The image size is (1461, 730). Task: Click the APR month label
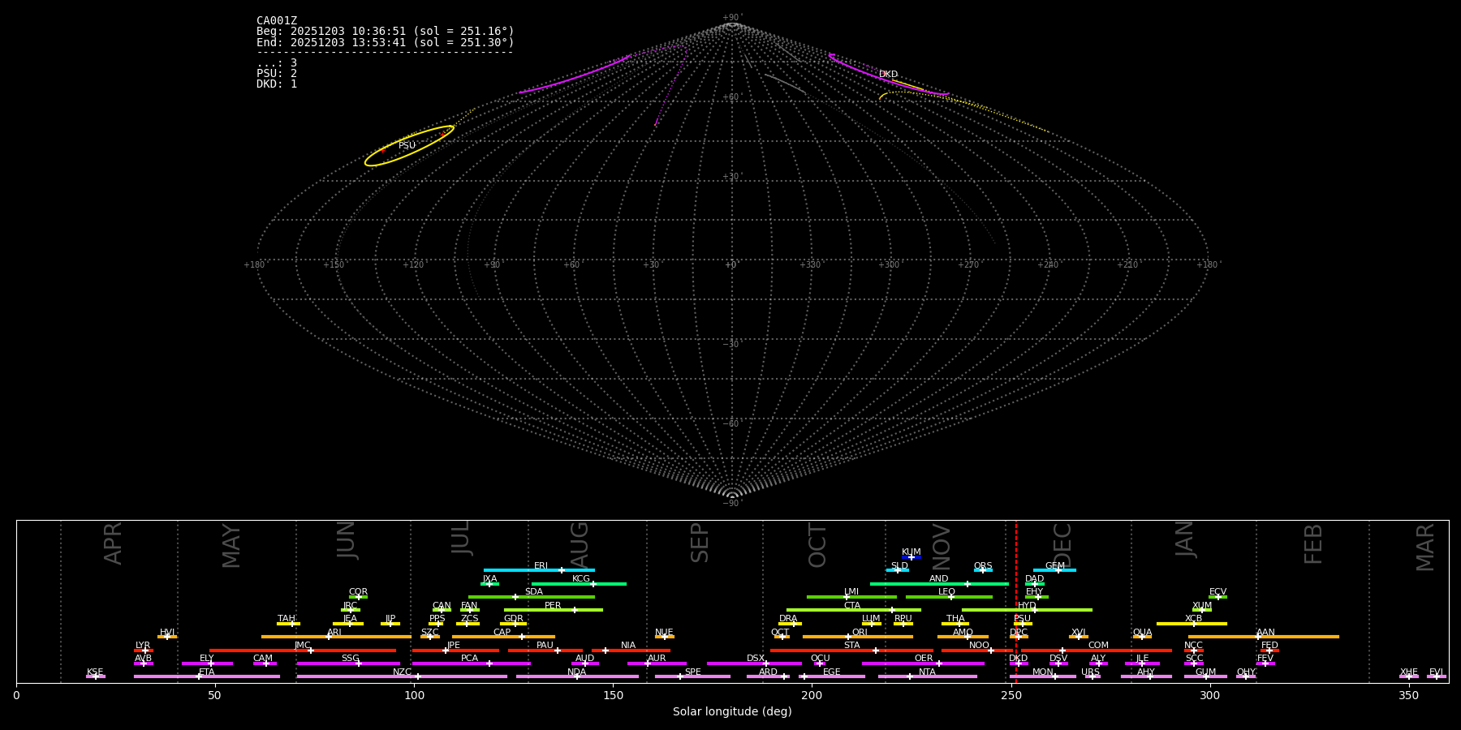(114, 543)
